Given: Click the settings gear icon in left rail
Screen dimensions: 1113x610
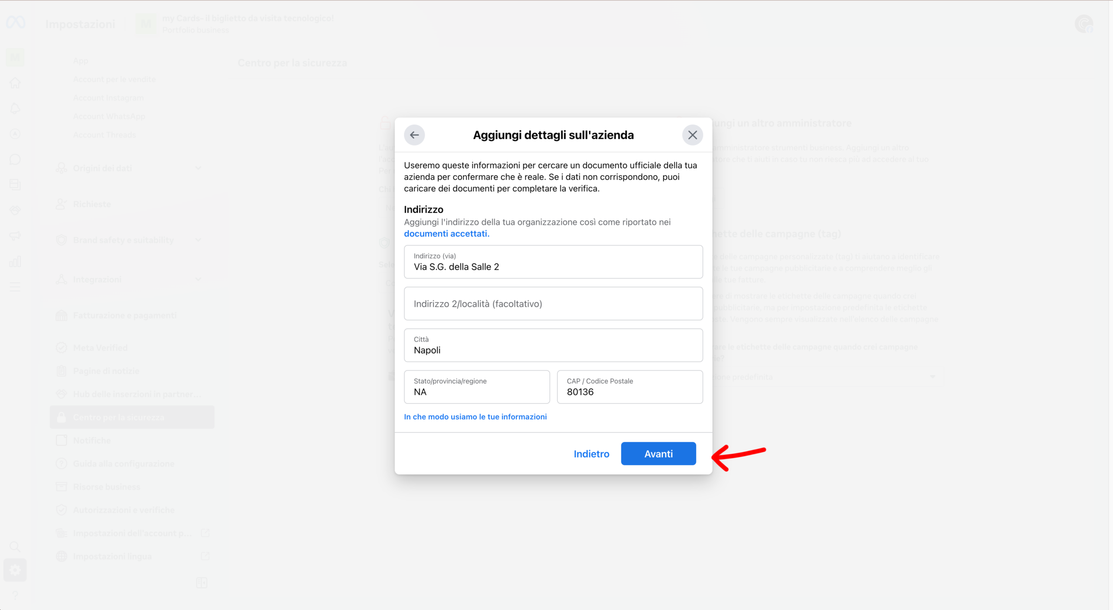Looking at the screenshot, I should [15, 570].
